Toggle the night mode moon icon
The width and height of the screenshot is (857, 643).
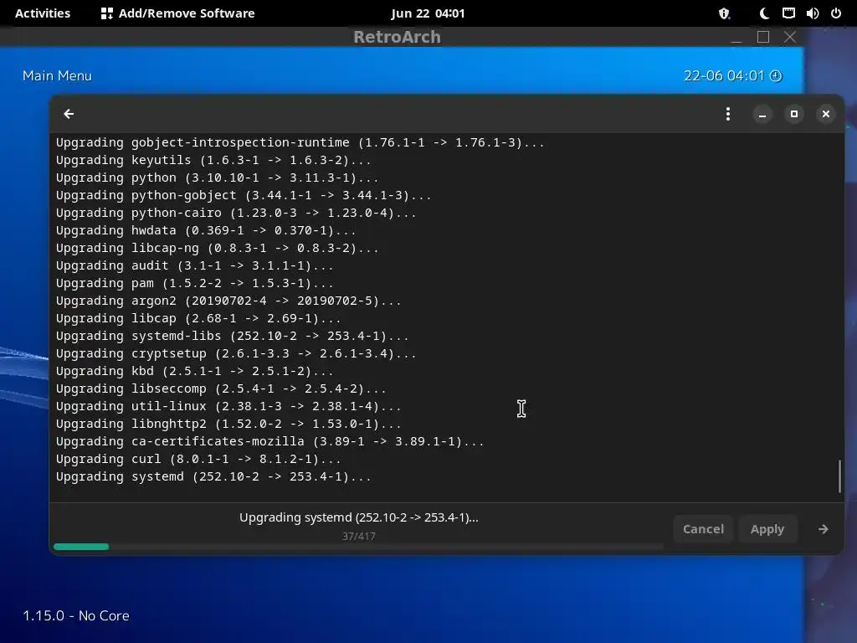click(x=764, y=13)
